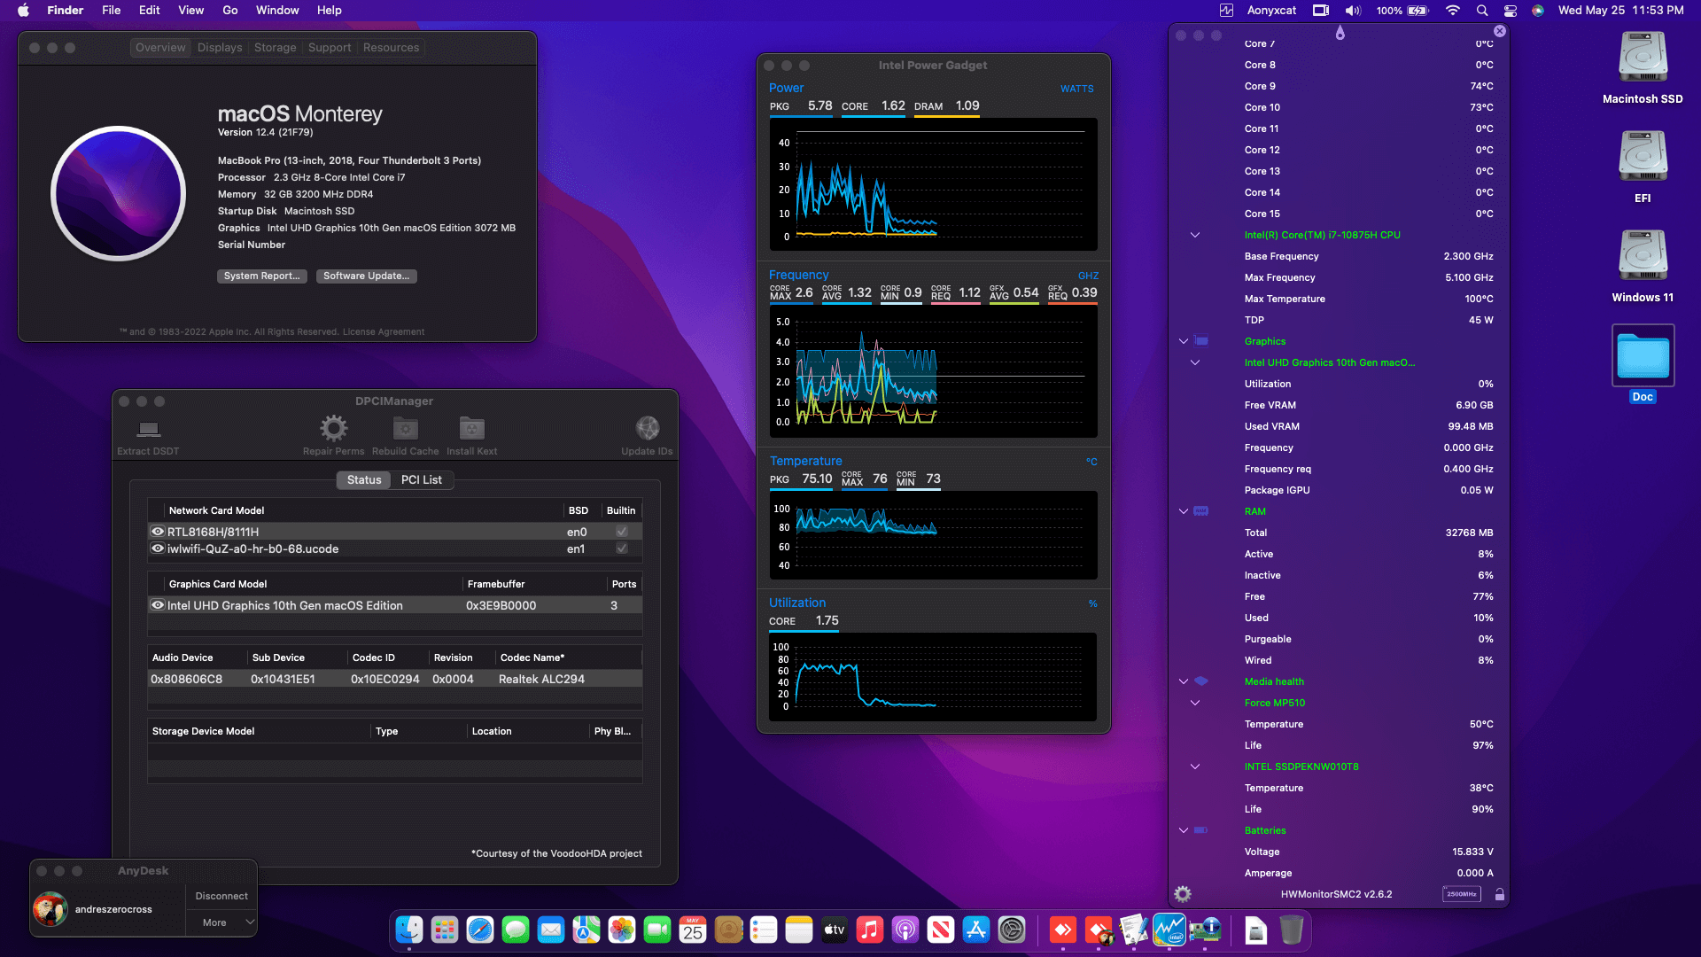Click Disconnect in AnyDesk window
This screenshot has width=1701, height=957.
(x=221, y=896)
